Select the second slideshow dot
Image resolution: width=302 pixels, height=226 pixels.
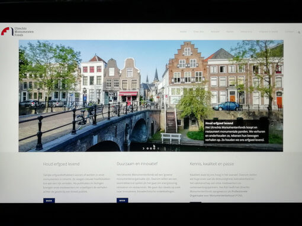[151, 148]
